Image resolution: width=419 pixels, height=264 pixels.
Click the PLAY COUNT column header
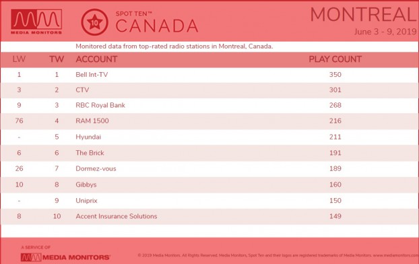335,59
